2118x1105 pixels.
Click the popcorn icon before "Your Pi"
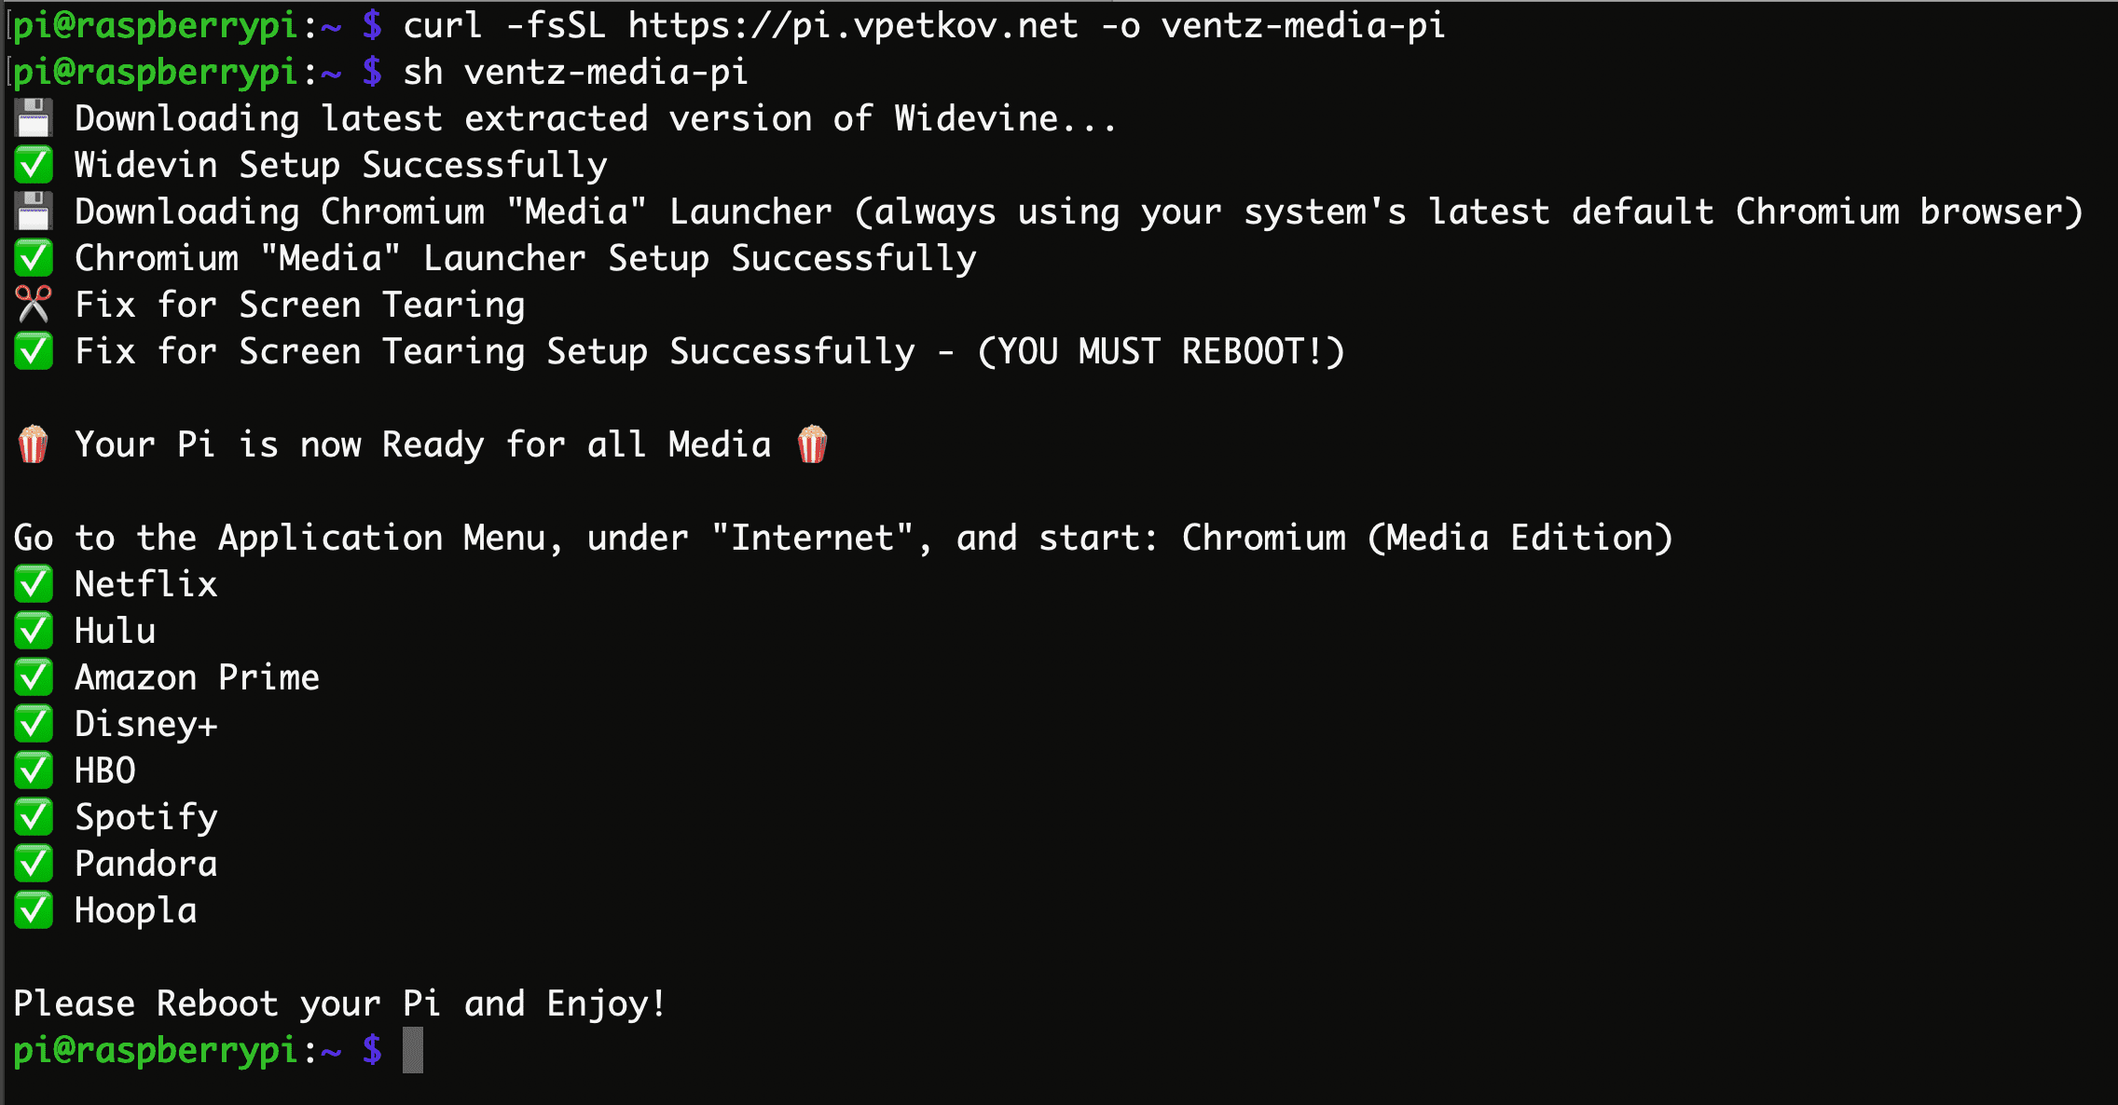pyautogui.click(x=34, y=444)
